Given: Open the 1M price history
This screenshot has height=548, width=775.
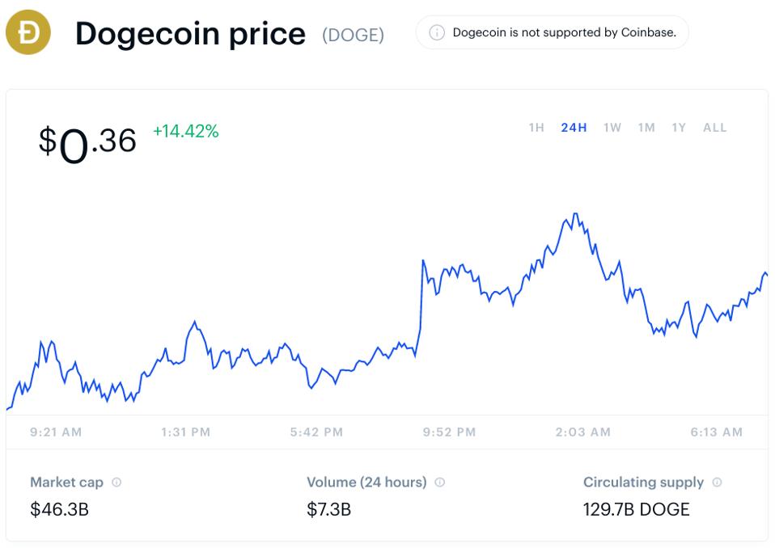Looking at the screenshot, I should click(x=646, y=128).
